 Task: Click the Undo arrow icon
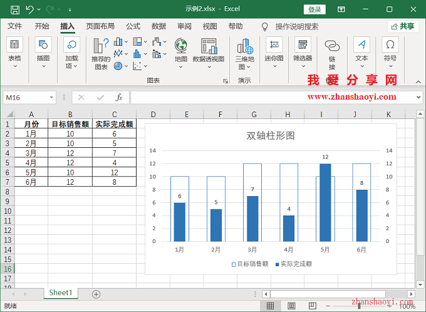click(x=29, y=10)
